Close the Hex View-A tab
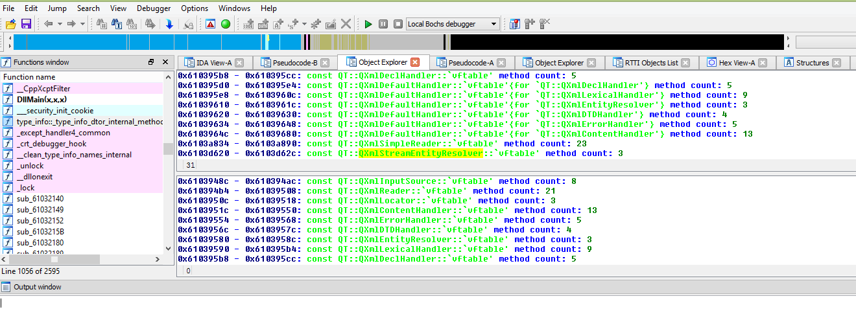 pos(763,63)
